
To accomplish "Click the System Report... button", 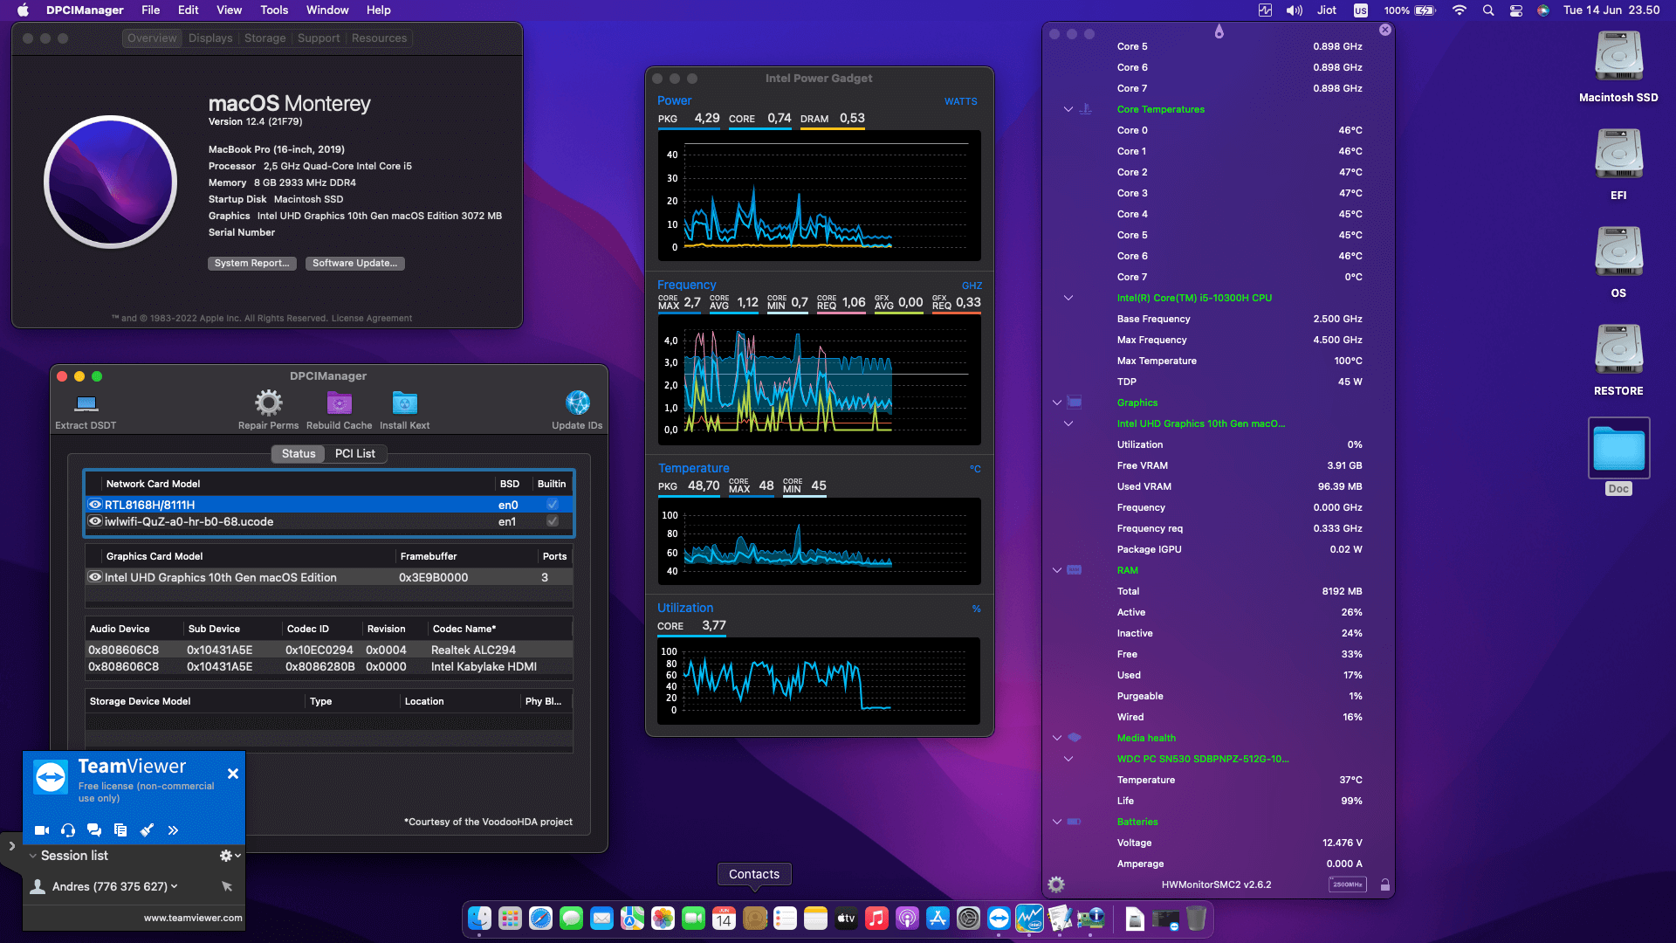I will (x=252, y=263).
